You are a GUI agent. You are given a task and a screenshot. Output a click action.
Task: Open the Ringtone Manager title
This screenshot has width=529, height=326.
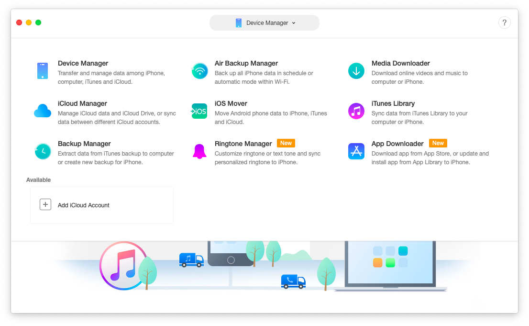243,144
